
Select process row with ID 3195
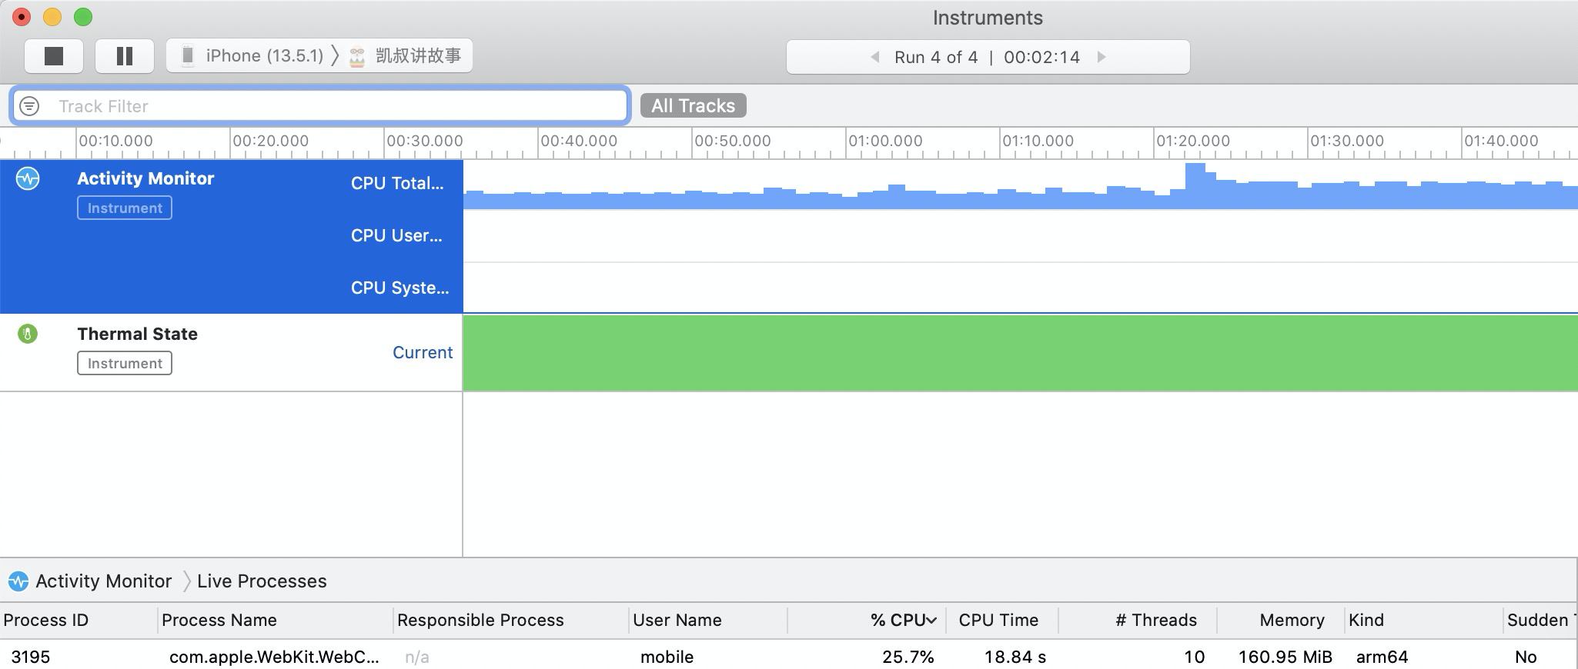789,657
